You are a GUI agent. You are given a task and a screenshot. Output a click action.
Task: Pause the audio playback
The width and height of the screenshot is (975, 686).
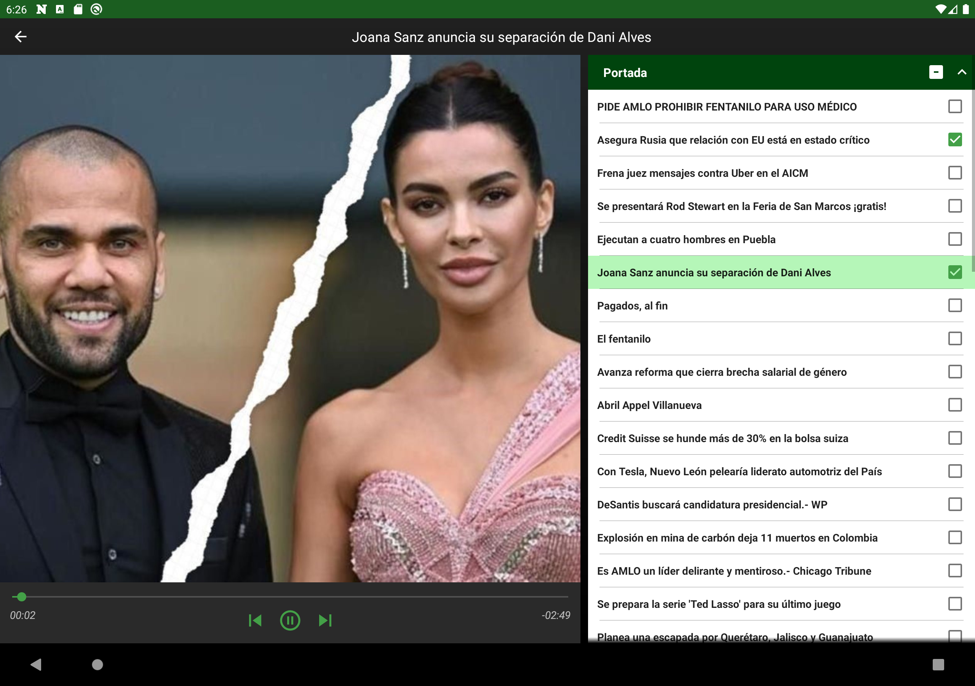(x=290, y=620)
